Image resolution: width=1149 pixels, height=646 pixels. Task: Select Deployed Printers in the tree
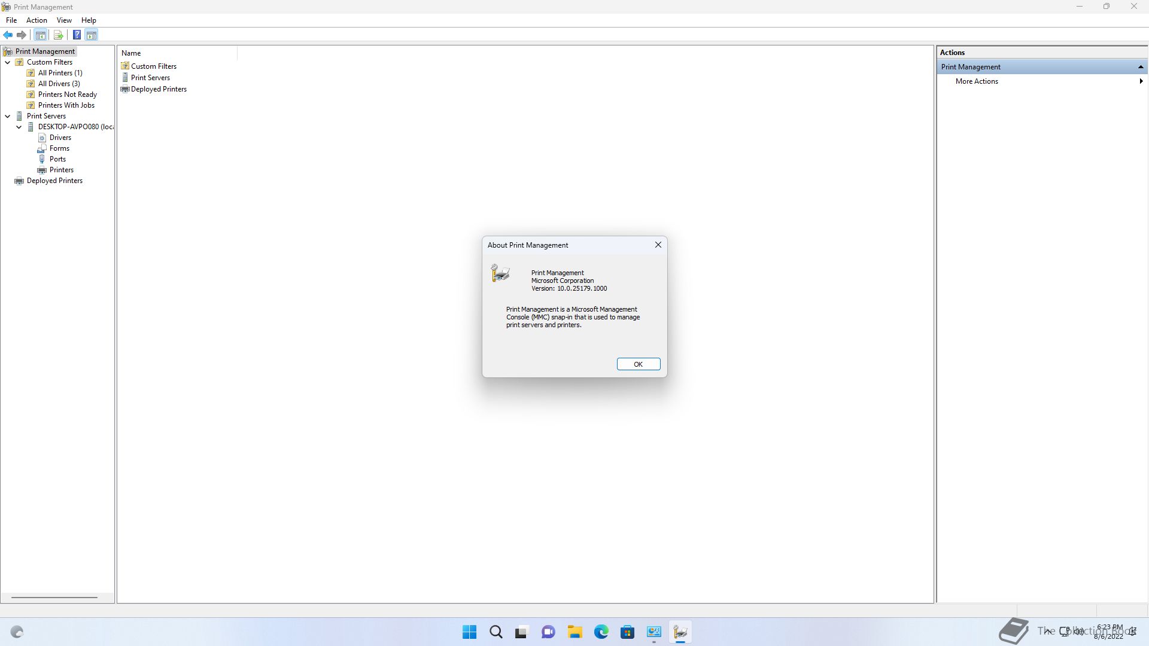point(54,181)
